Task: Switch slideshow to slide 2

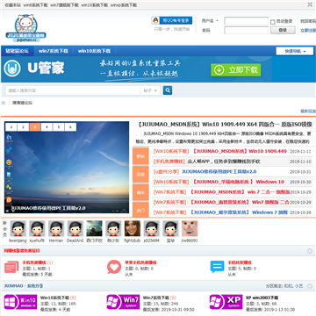Action: (x=24, y=127)
